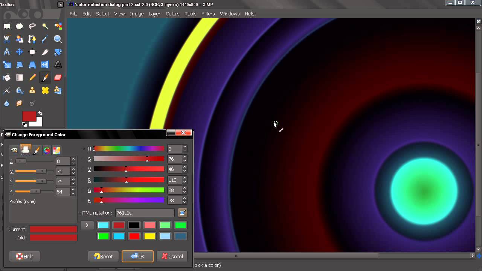The height and width of the screenshot is (271, 482).
Task: Switch to the Watercolor selector tab
Action: coord(36,150)
